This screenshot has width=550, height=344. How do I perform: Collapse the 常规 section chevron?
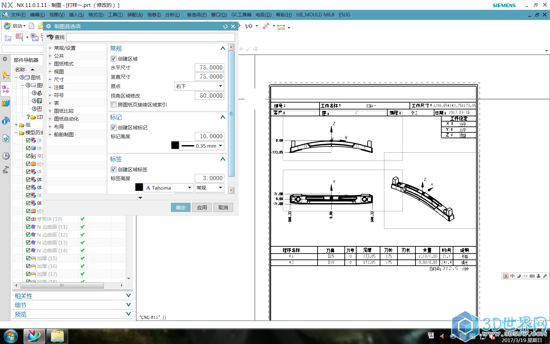[x=223, y=48]
